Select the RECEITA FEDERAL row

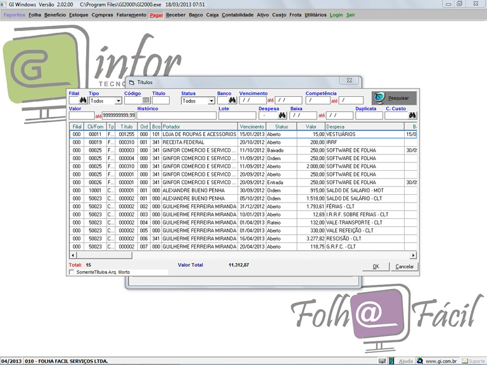(243, 142)
